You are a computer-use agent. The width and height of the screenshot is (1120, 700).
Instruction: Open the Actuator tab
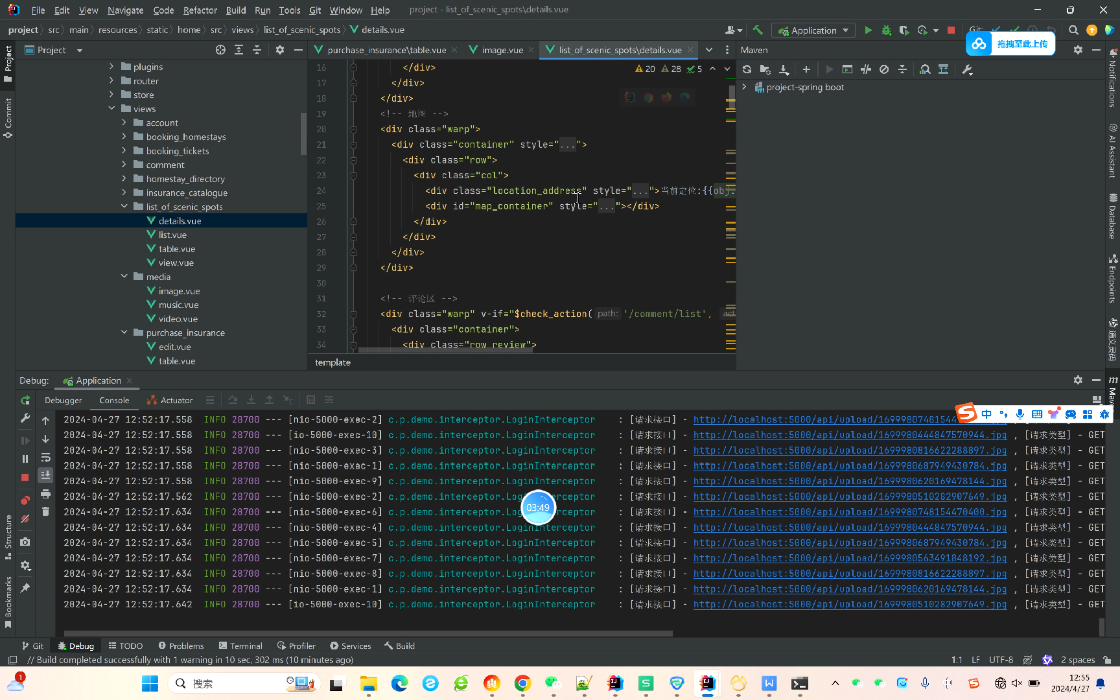170,401
